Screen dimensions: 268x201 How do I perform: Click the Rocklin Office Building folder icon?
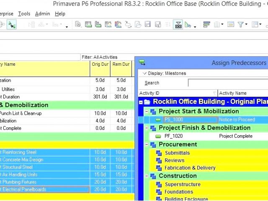coord(147,102)
